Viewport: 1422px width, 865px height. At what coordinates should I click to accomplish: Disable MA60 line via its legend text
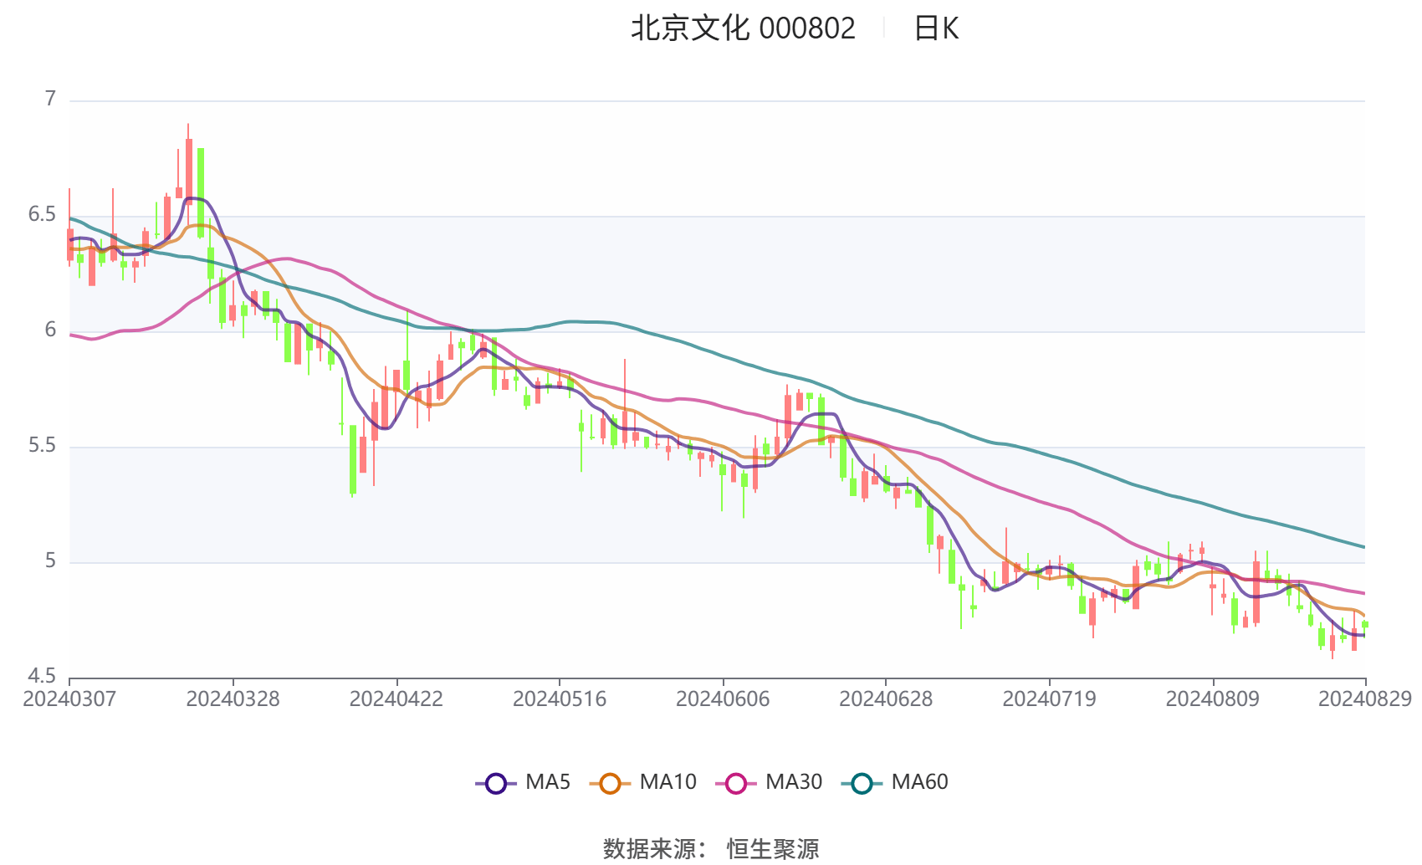[x=919, y=782]
